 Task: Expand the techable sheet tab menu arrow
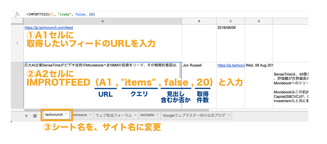click(157, 115)
